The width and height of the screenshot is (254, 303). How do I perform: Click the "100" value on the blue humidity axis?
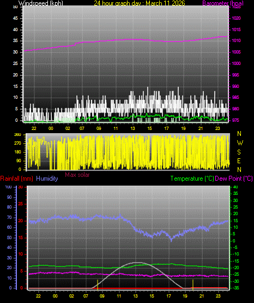9,187
